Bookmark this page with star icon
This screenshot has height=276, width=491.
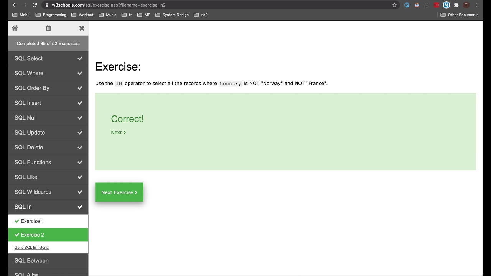[394, 5]
